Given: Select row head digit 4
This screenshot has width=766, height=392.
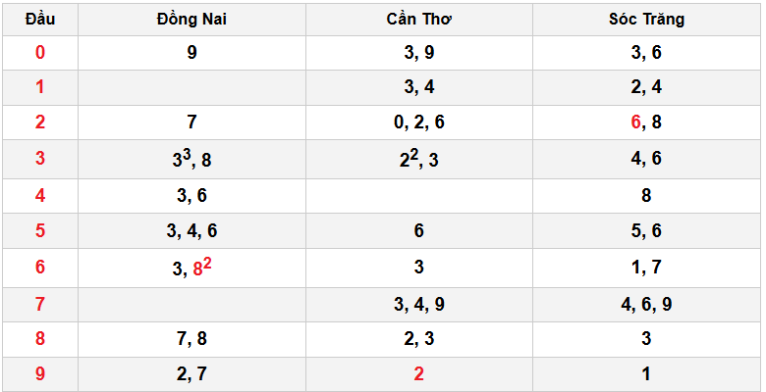Looking at the screenshot, I should [x=40, y=195].
